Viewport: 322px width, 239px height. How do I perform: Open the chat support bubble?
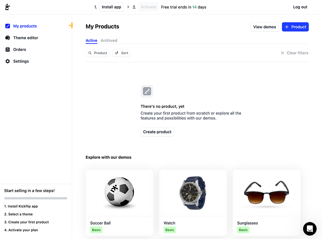pyautogui.click(x=310, y=229)
